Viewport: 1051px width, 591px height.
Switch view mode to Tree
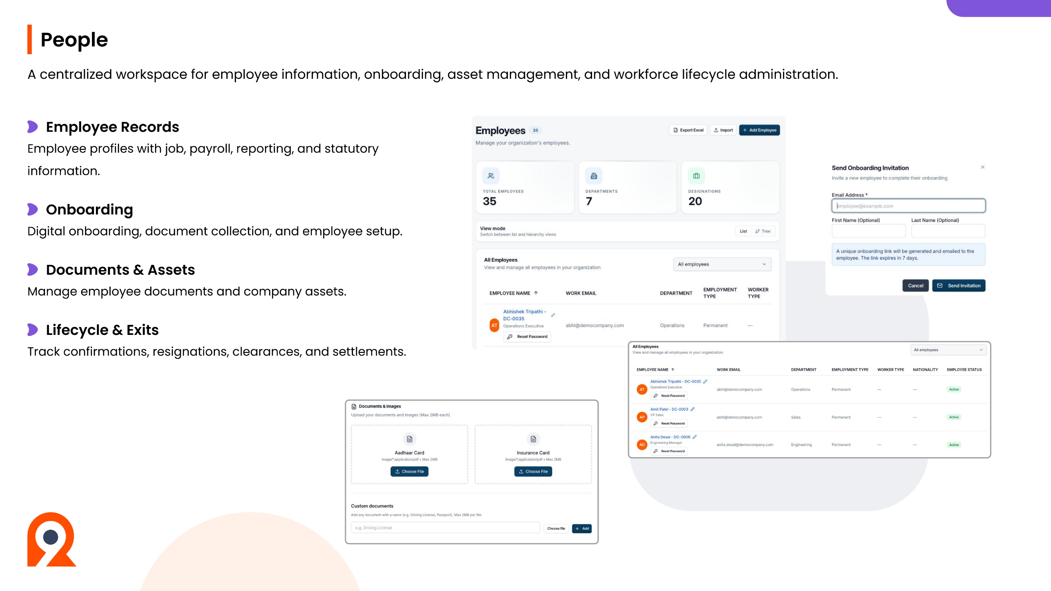point(763,231)
